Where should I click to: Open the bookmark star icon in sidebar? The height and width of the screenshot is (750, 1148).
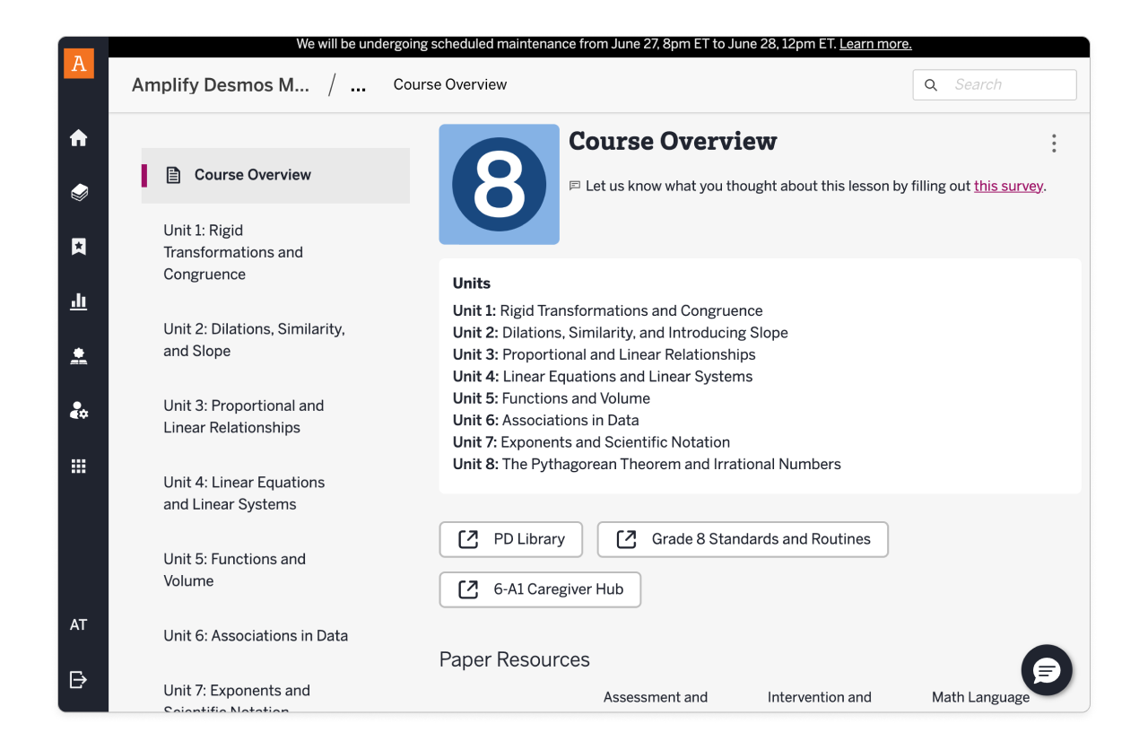79,247
